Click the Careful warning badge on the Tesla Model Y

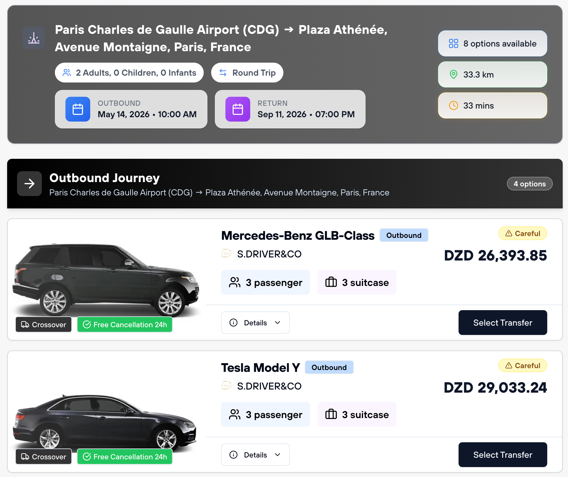(x=522, y=365)
